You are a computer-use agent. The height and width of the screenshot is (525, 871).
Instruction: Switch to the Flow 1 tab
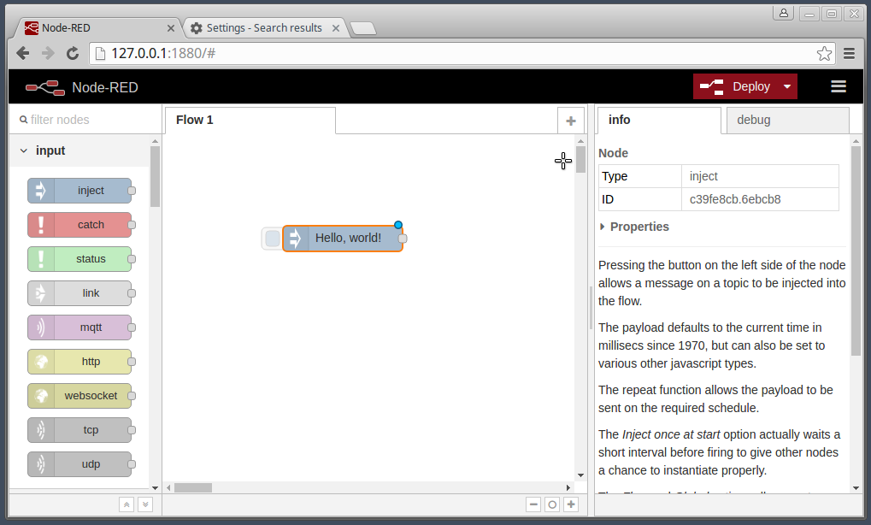click(x=250, y=120)
